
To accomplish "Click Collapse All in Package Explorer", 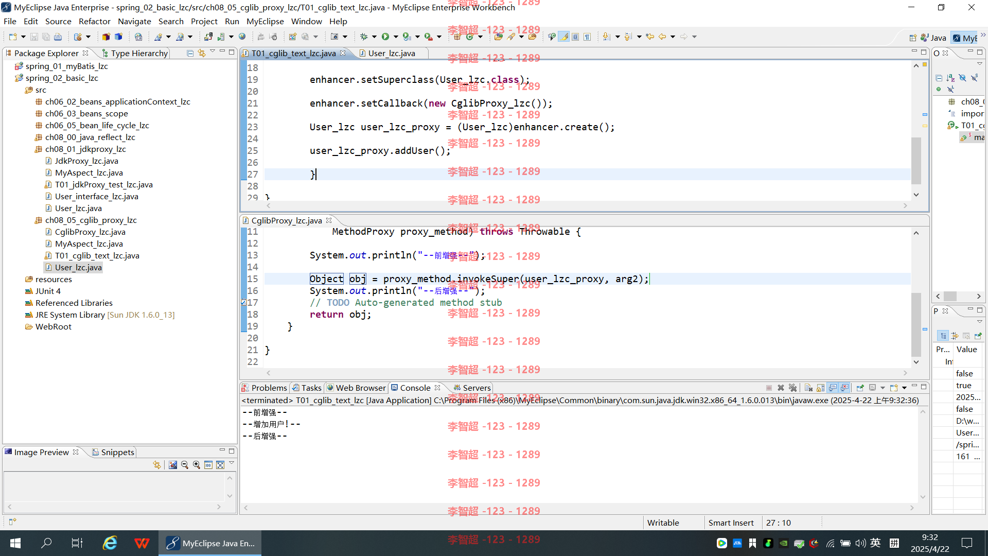I will (x=190, y=53).
